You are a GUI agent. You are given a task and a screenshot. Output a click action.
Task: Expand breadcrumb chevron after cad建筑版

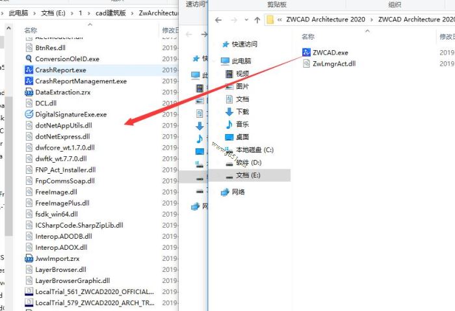click(133, 14)
